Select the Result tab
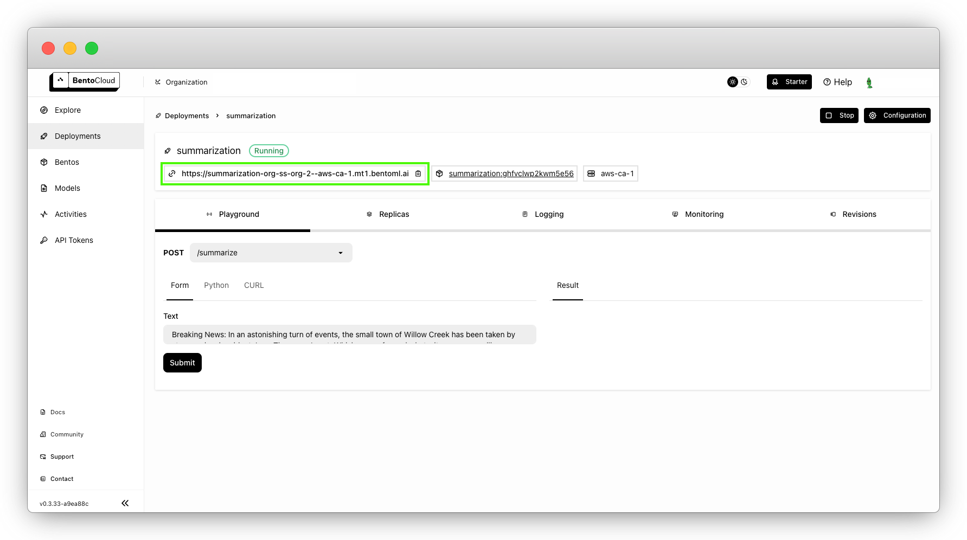 click(568, 285)
